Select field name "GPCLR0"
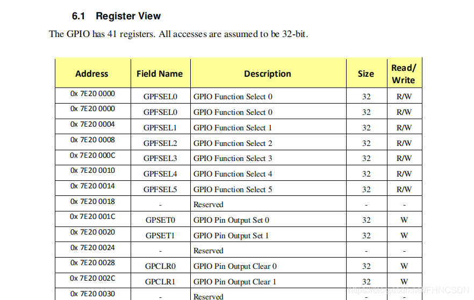Screen dimensions: 474x300 click(160, 266)
